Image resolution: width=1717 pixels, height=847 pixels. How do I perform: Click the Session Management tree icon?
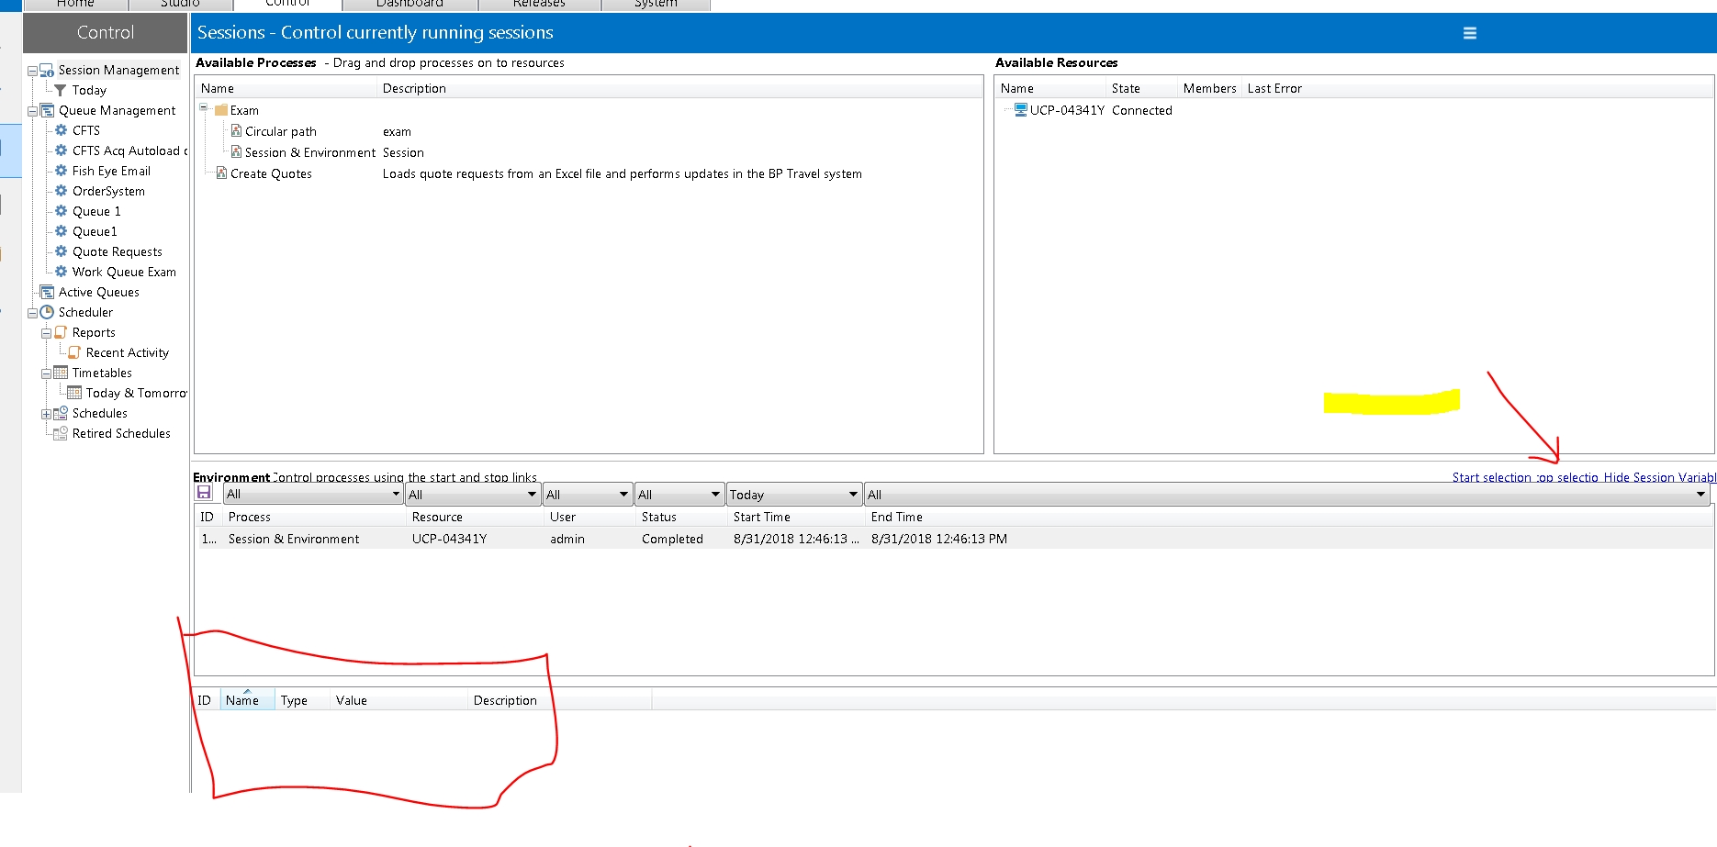coord(47,71)
